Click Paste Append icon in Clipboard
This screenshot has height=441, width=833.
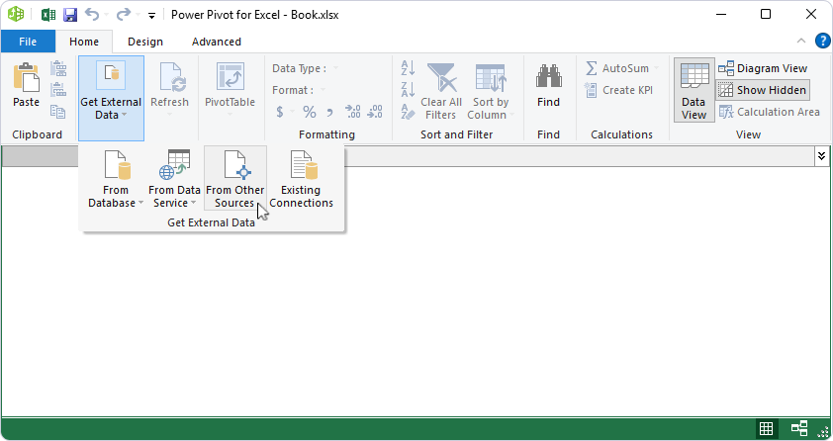(58, 68)
